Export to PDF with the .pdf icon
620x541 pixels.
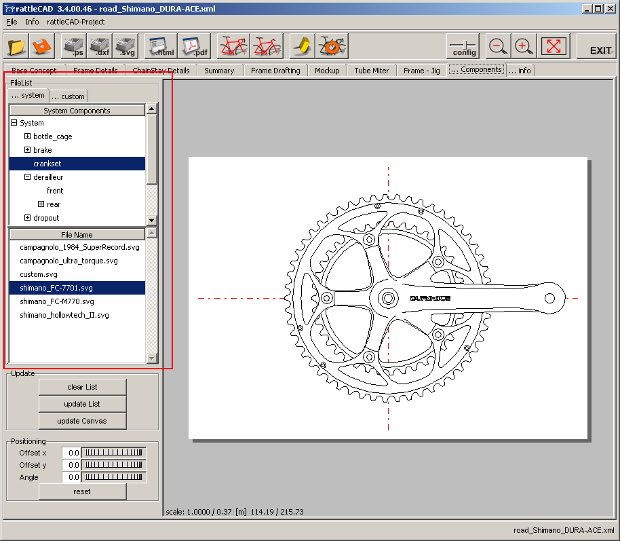[x=194, y=46]
